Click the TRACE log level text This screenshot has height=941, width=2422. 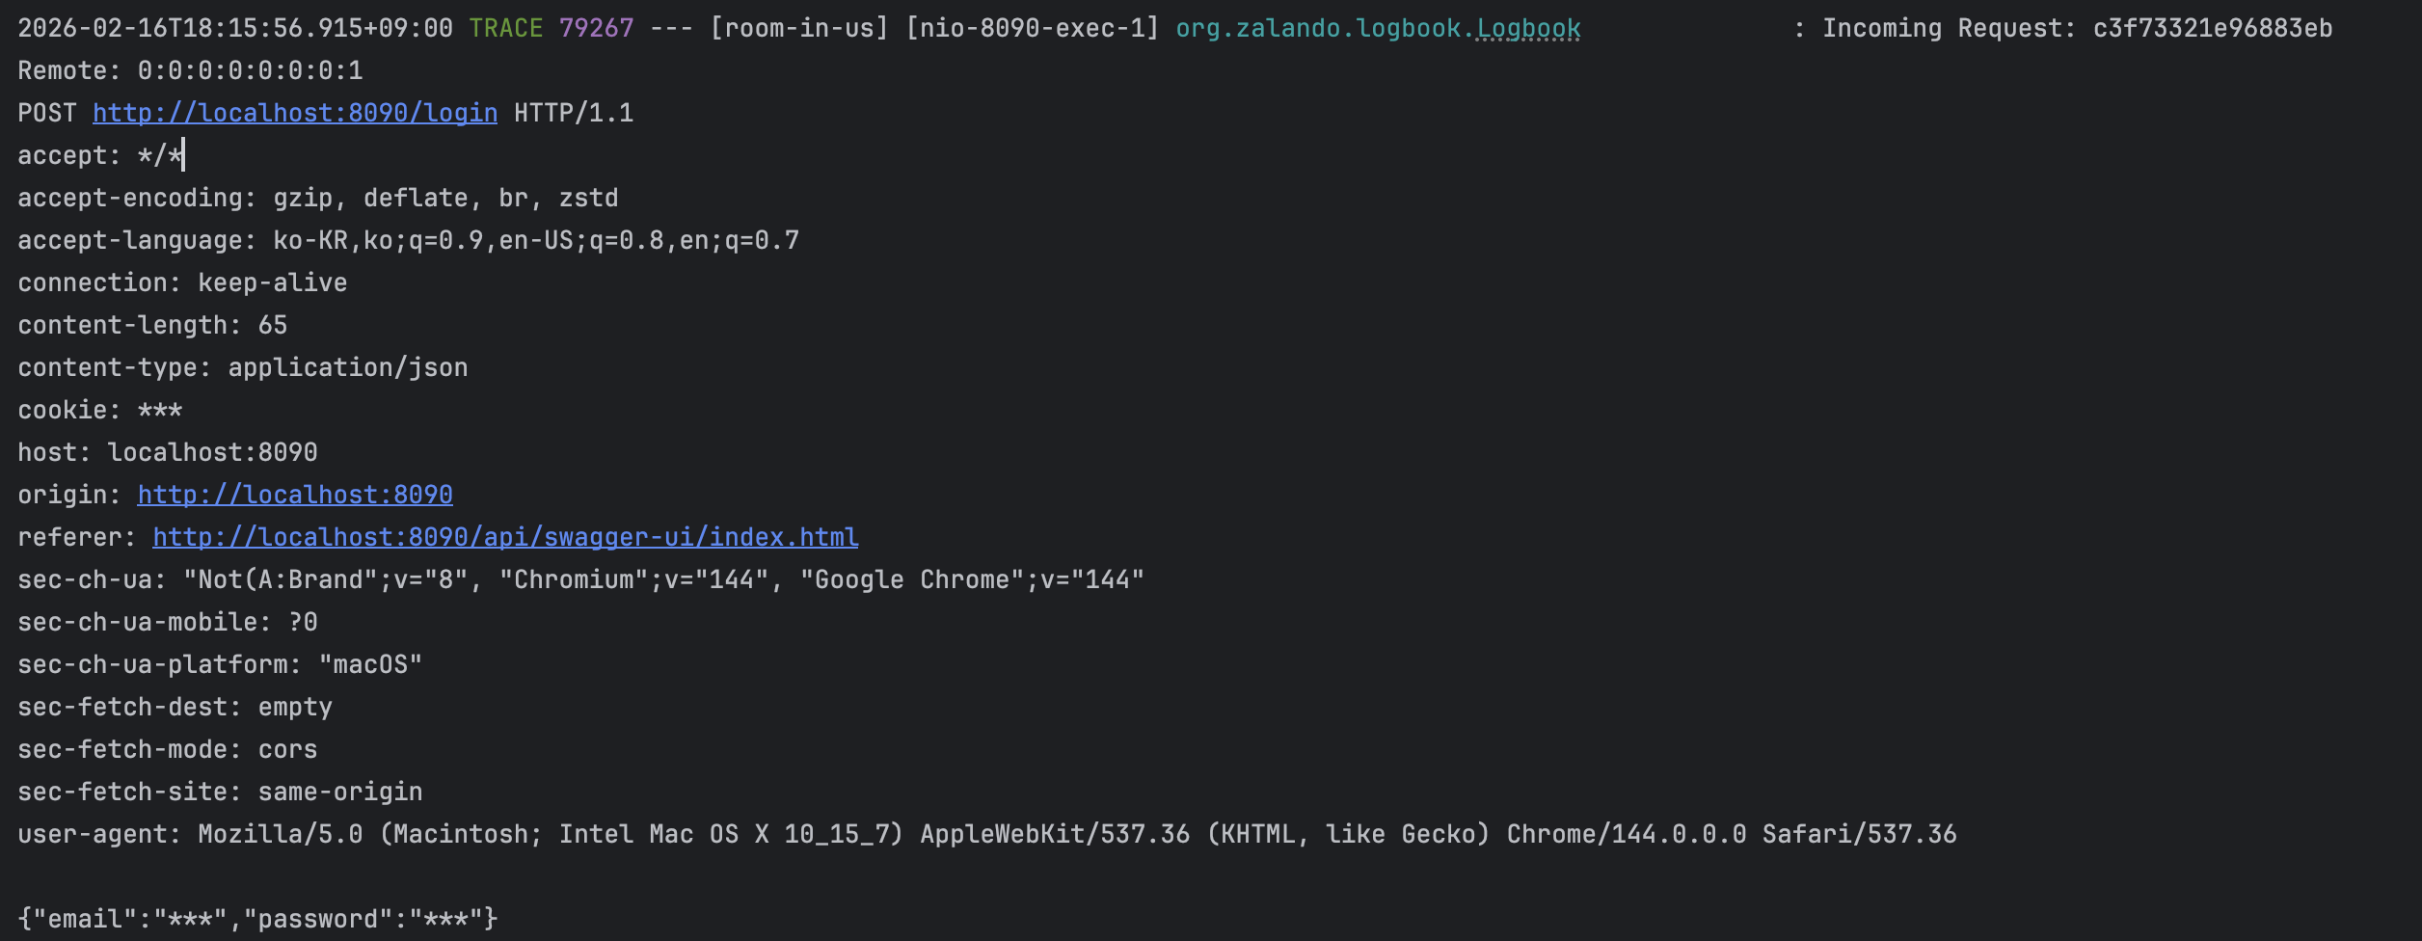pos(506,28)
